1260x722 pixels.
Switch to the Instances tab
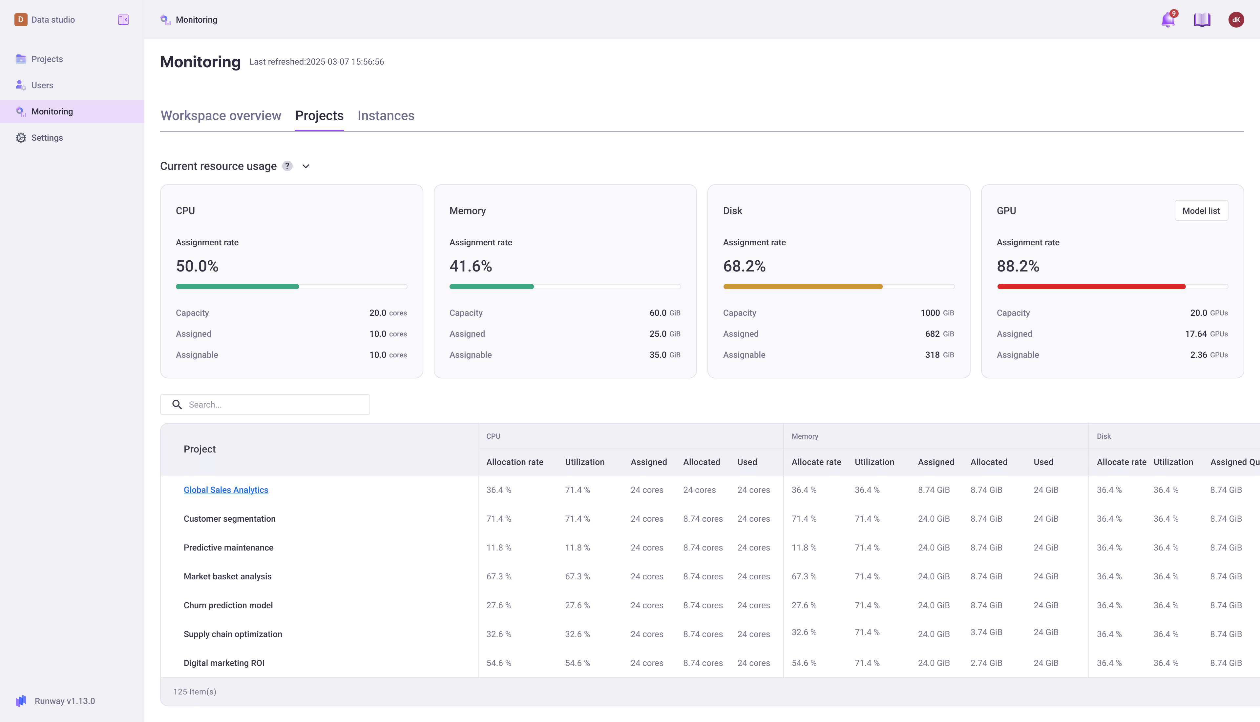(386, 115)
